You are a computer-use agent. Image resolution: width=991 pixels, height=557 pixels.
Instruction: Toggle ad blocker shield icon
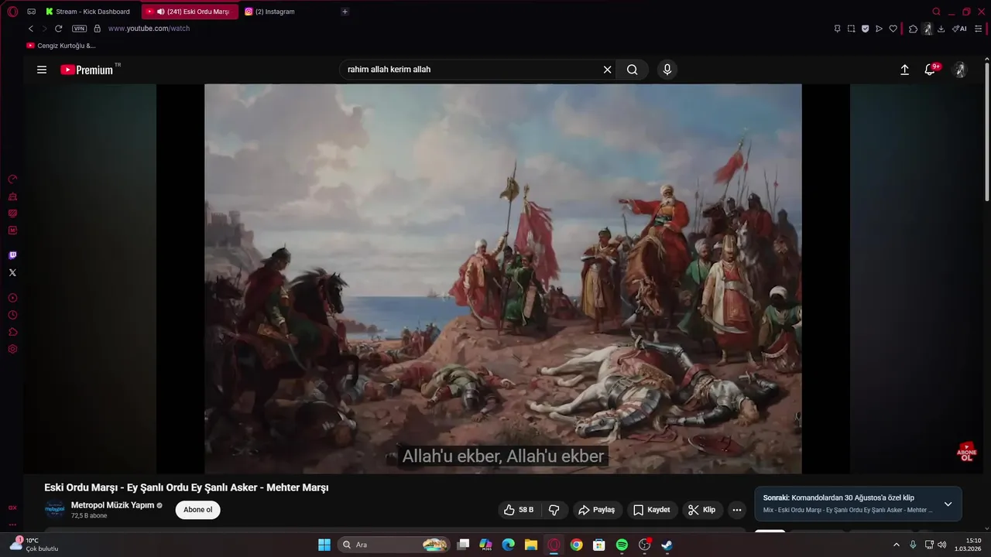pyautogui.click(x=865, y=29)
